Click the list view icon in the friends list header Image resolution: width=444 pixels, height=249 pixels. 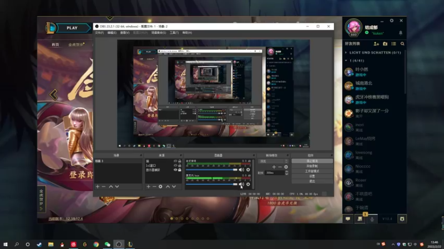coord(393,44)
